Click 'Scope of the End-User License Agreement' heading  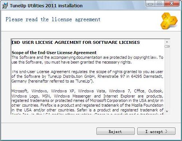(54, 53)
